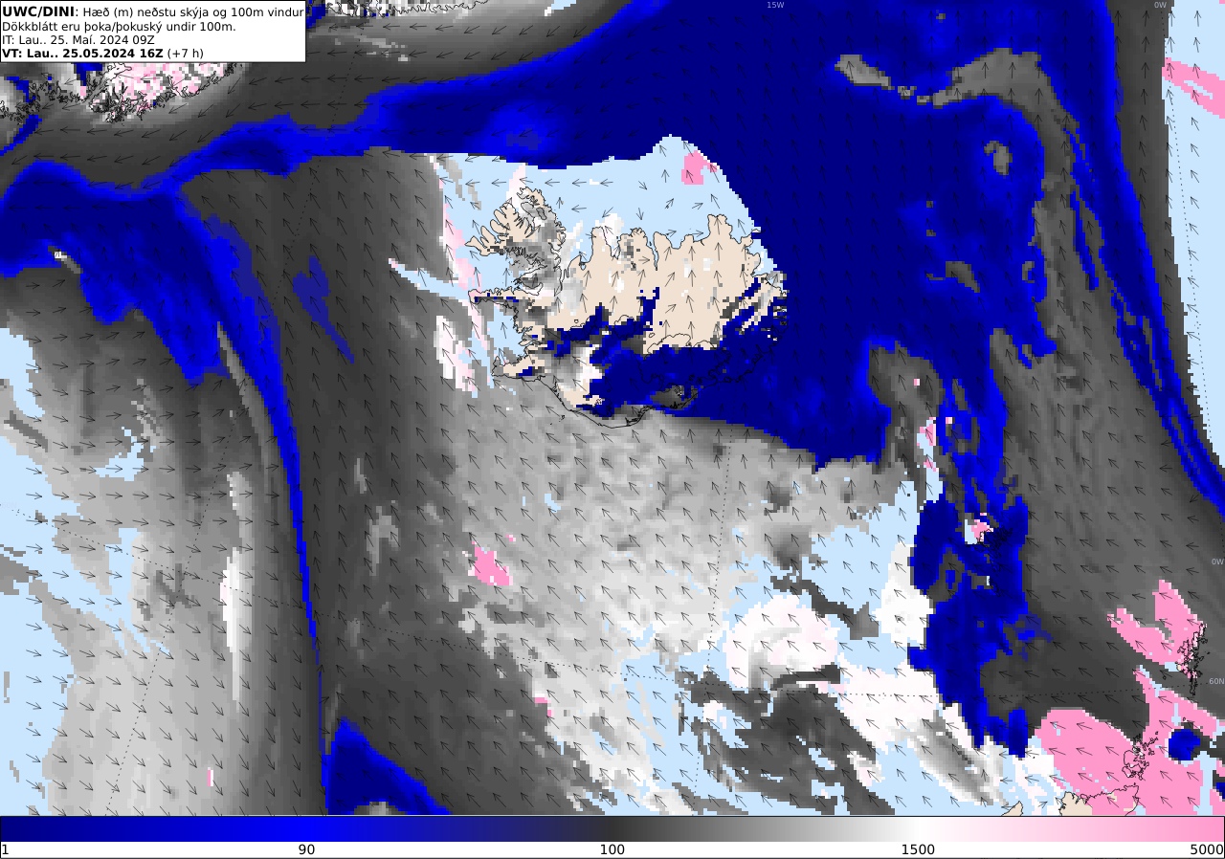Screen dimensions: 1225x859
Task: Click the 60N latitude label at right
Action: tap(1215, 681)
